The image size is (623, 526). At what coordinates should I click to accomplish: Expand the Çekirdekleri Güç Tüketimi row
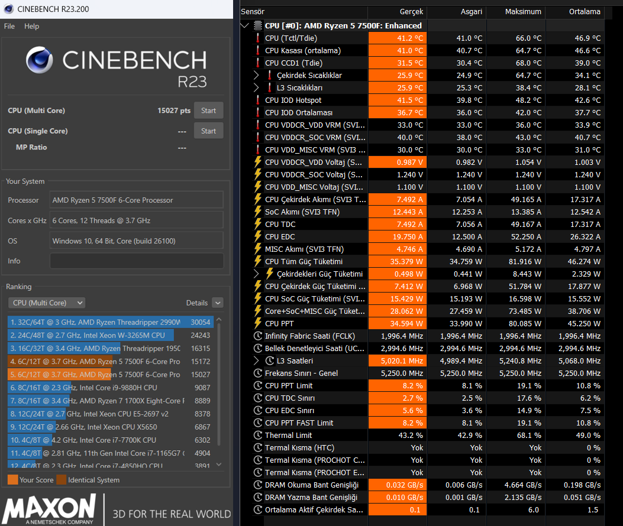tap(256, 274)
